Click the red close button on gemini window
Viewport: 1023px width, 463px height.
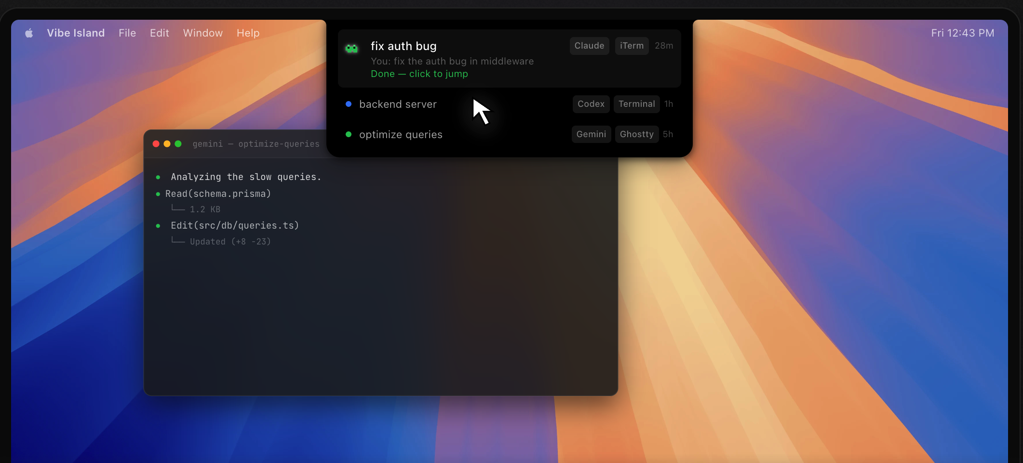156,144
